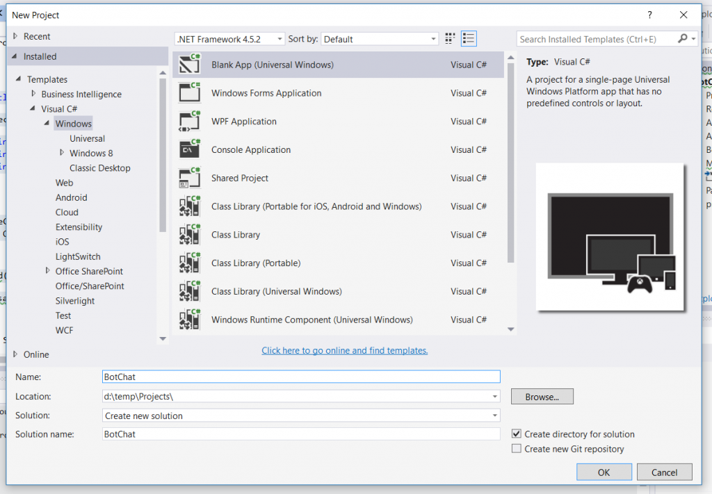Select iOS category in tree

click(62, 242)
